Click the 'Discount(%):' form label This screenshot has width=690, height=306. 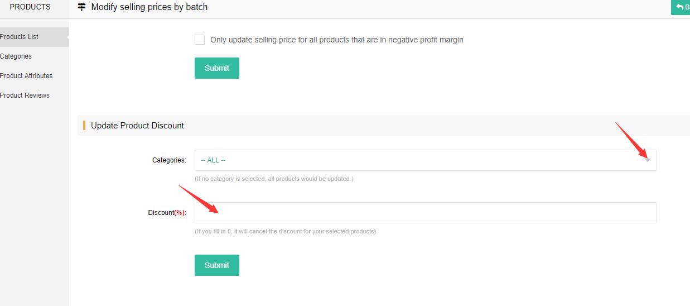[x=167, y=213]
